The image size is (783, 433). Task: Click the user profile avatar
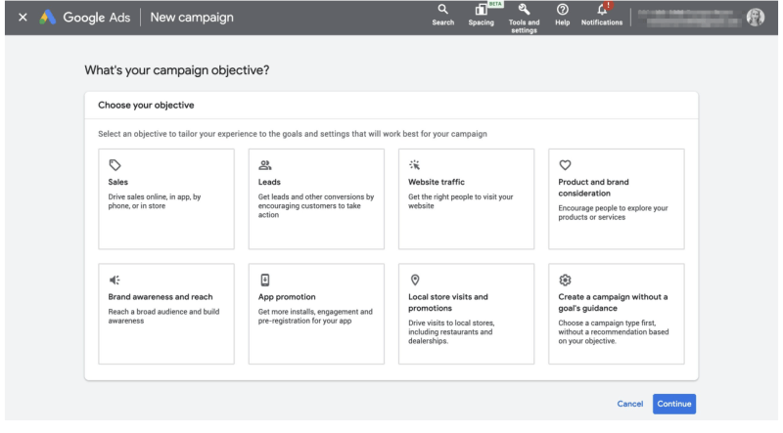pyautogui.click(x=755, y=18)
